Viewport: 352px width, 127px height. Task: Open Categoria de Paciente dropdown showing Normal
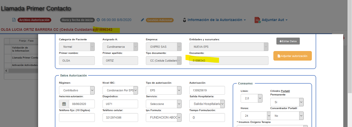coord(77,47)
